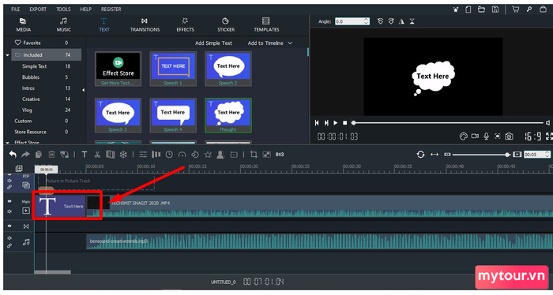Image resolution: width=553 pixels, height=295 pixels.
Task: Select the Speech 1 text template thumbnail
Action: click(173, 69)
